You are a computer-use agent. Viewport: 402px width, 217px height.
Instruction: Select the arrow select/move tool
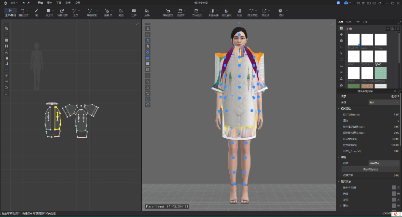(10, 10)
